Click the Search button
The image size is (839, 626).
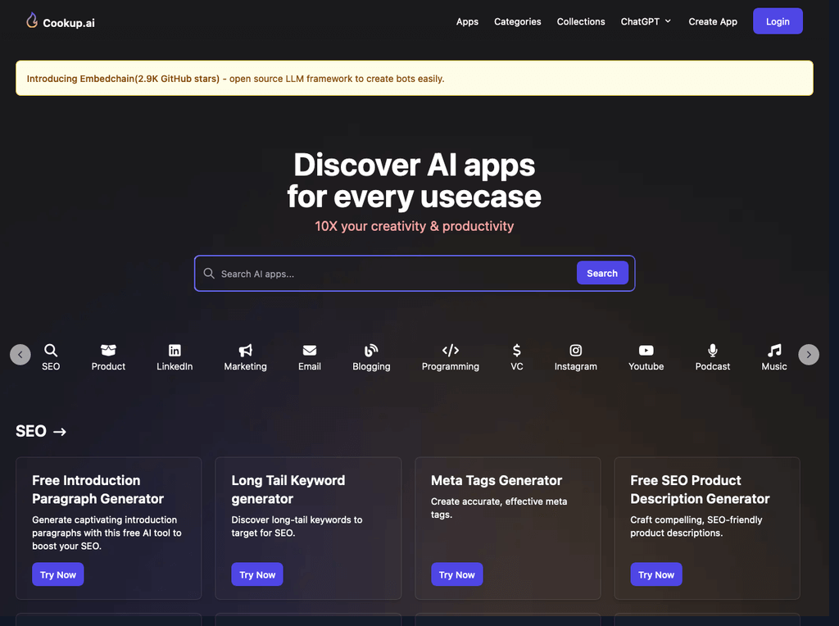pyautogui.click(x=602, y=274)
